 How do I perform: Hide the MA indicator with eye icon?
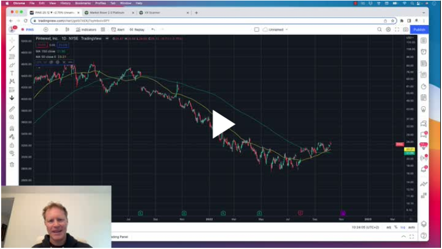(51, 62)
